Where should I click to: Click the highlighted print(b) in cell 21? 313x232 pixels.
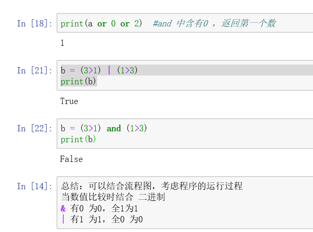click(78, 81)
